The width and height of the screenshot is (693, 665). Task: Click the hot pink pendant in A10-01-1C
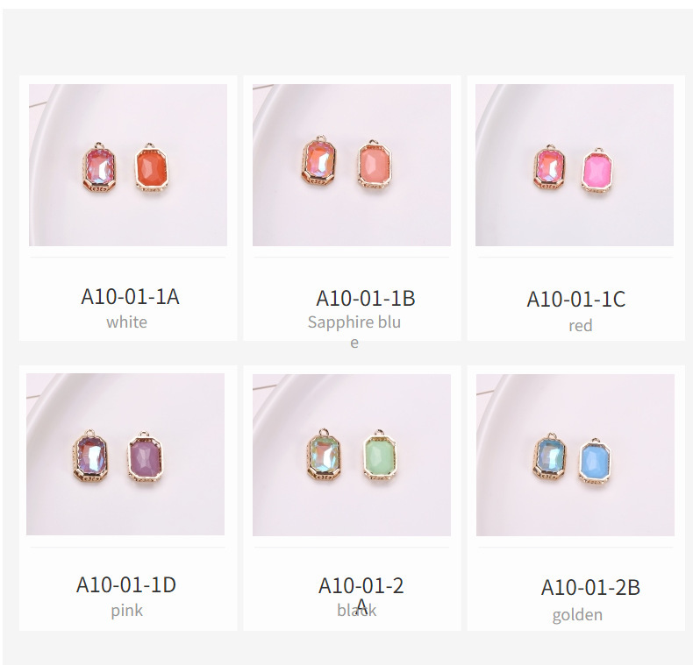pyautogui.click(x=597, y=171)
